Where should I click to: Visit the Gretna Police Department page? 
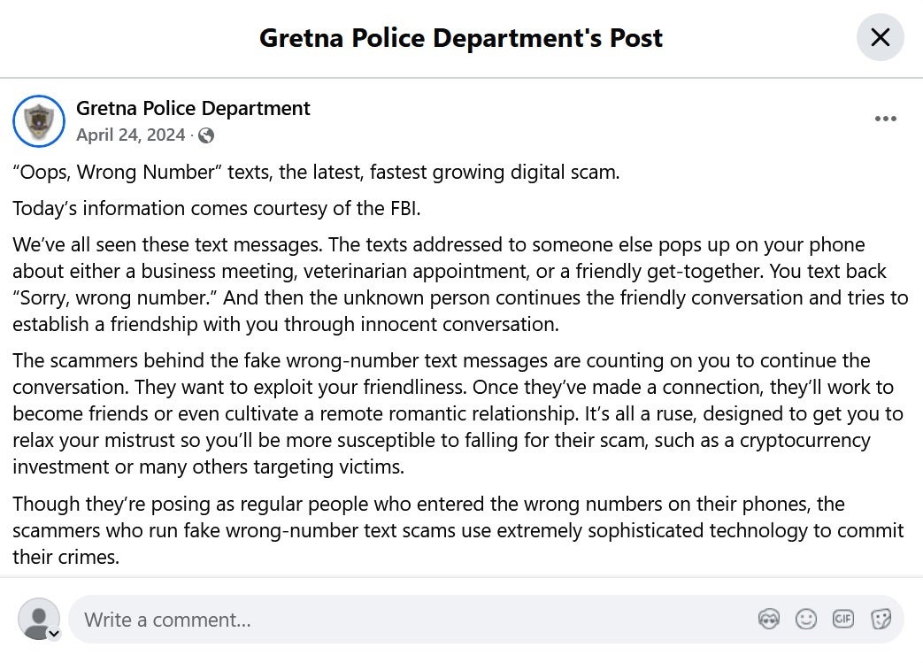point(193,108)
